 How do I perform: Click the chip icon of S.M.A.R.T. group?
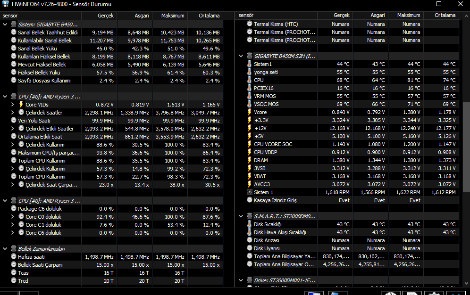tap(249, 216)
